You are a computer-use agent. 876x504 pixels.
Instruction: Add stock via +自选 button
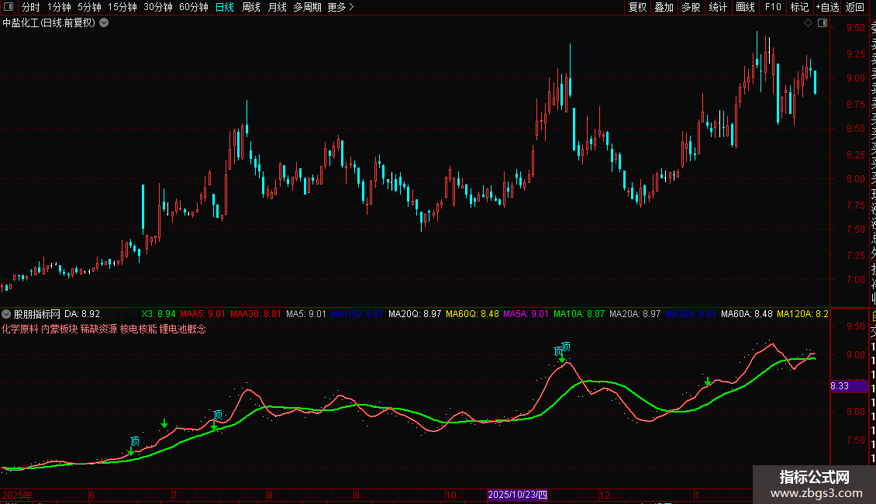click(827, 7)
